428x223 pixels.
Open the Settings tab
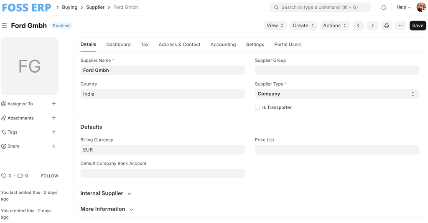click(x=255, y=44)
